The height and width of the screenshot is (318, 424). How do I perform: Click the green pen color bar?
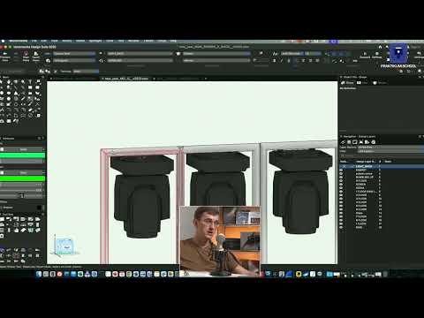coord(22,178)
